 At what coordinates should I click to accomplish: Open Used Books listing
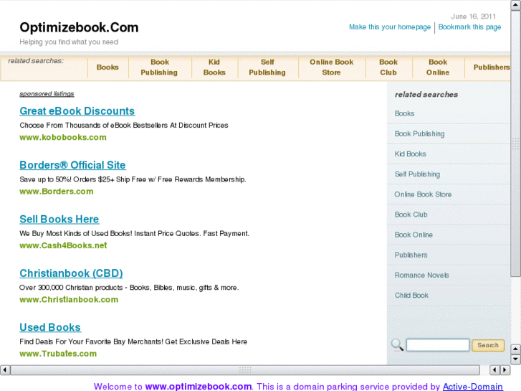[x=50, y=327]
